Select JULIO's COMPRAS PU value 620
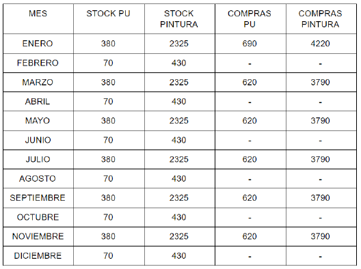The image size is (361, 269). [x=250, y=159]
